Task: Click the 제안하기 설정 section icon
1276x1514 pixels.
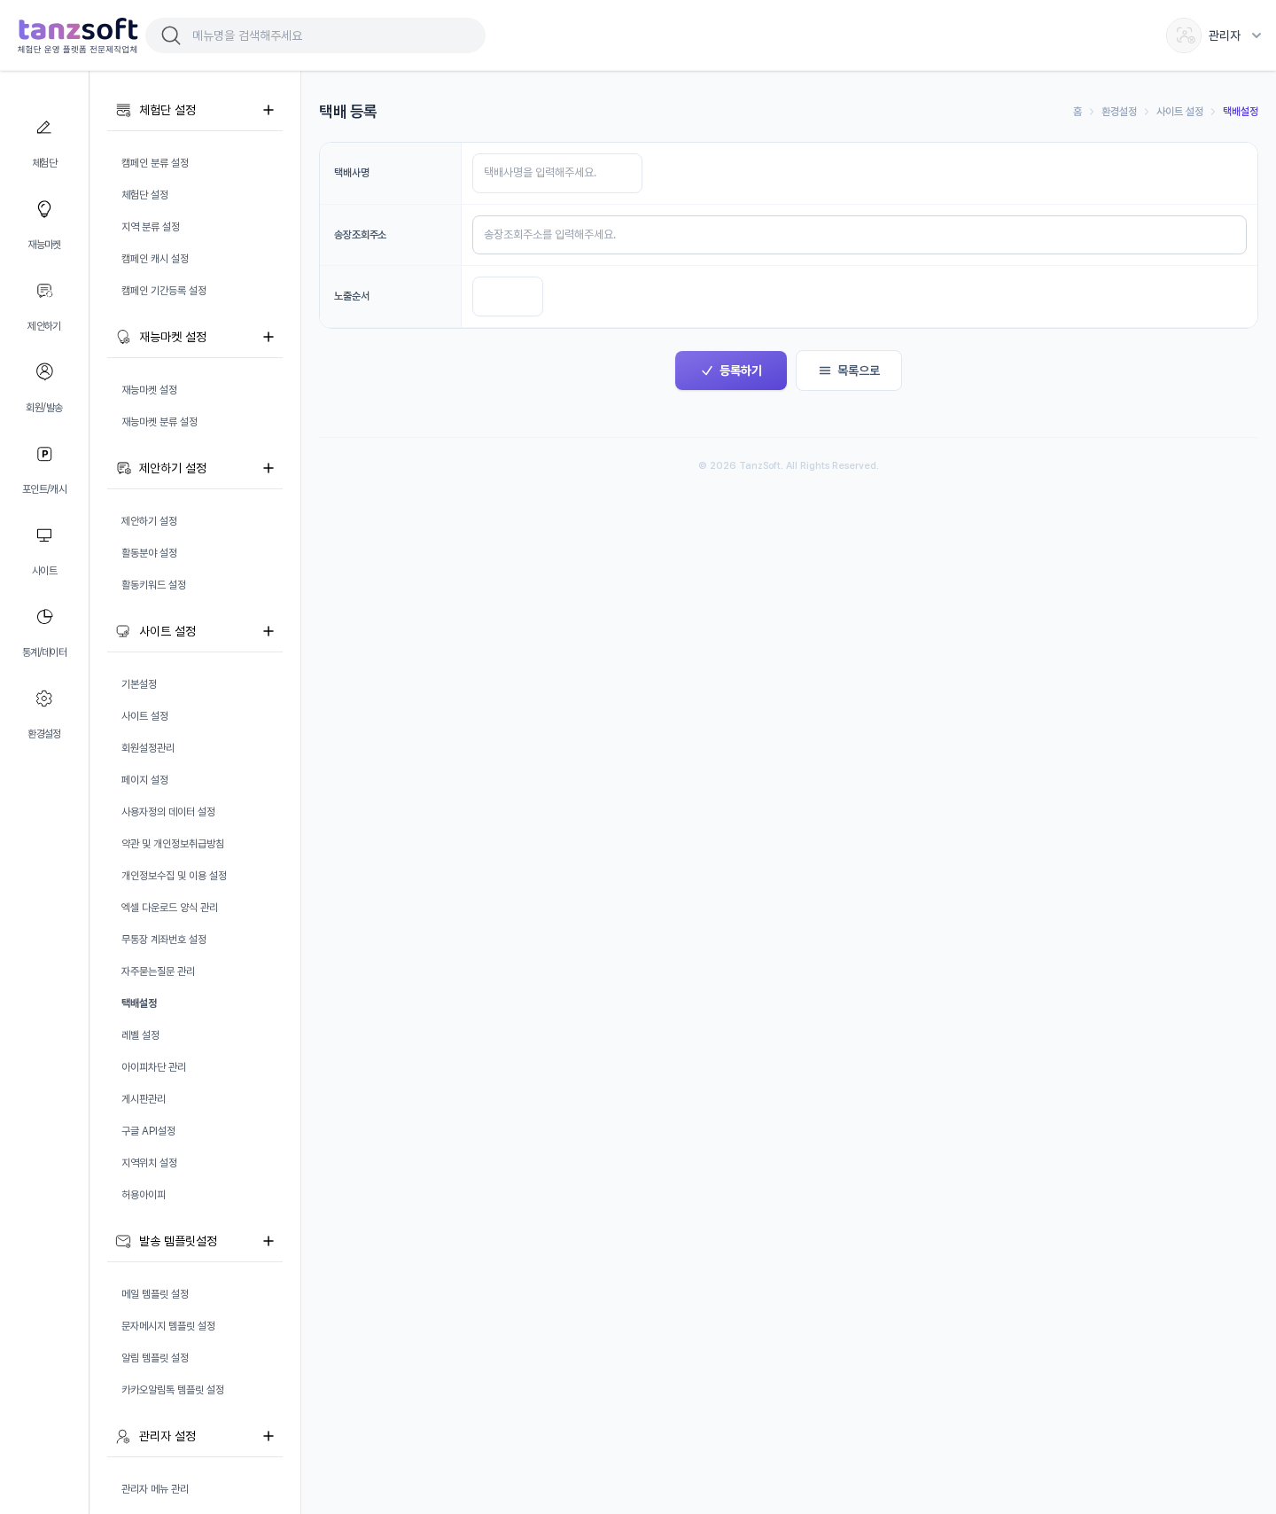Action: [123, 468]
